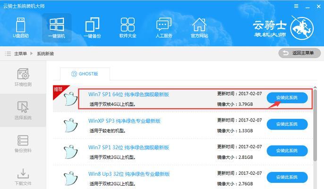Click 镜像大小：1.33GB text

click(x=235, y=131)
